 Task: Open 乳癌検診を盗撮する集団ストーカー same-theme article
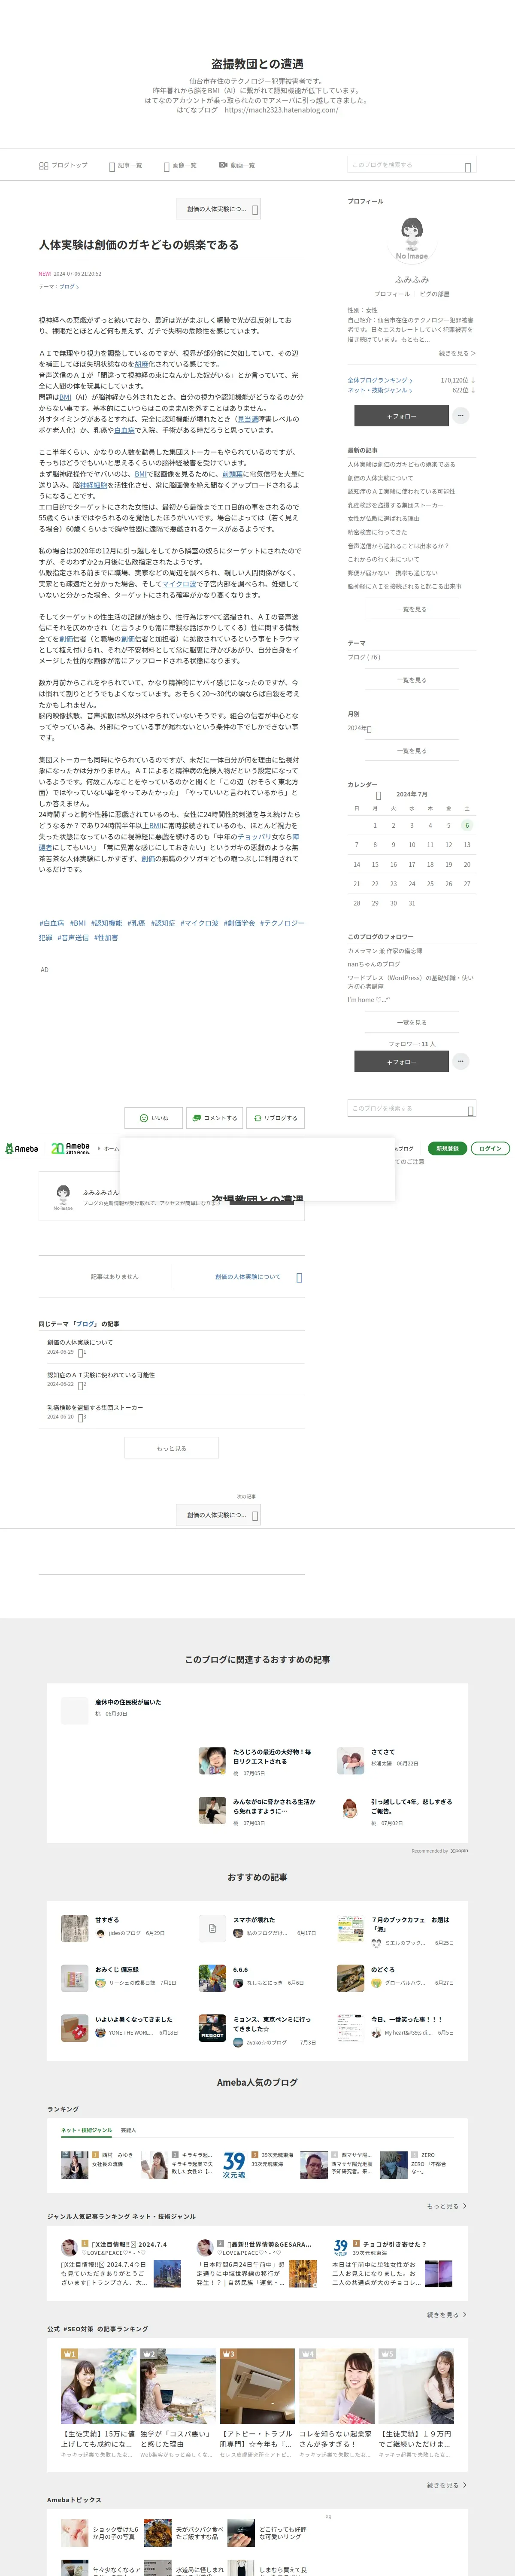pos(95,1407)
